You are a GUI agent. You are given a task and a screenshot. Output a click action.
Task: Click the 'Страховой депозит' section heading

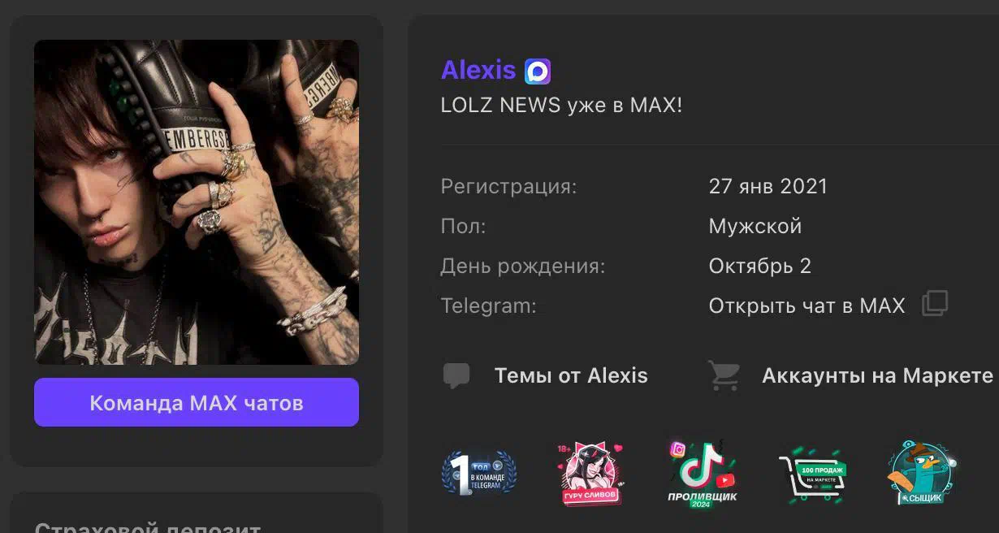148,526
